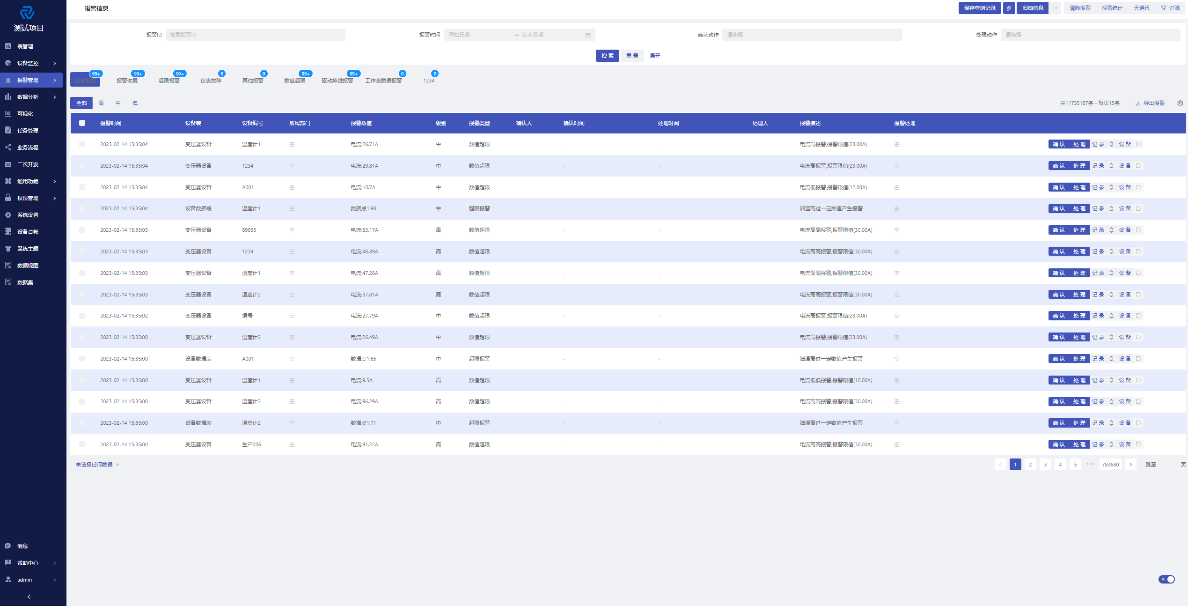Click the 重置 reset button
Viewport: 1188px width, 606px height.
pos(632,56)
